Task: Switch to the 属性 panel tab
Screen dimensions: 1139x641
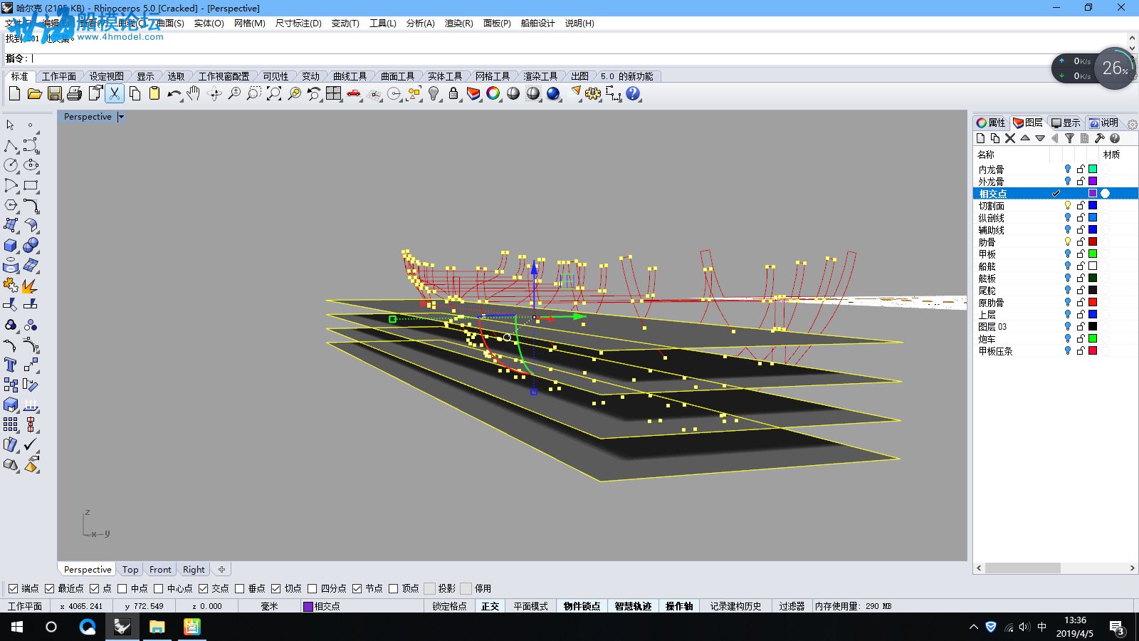Action: 990,123
